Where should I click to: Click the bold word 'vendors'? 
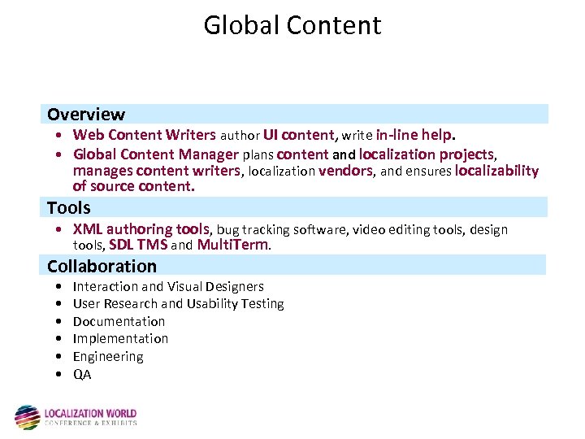[x=345, y=171]
